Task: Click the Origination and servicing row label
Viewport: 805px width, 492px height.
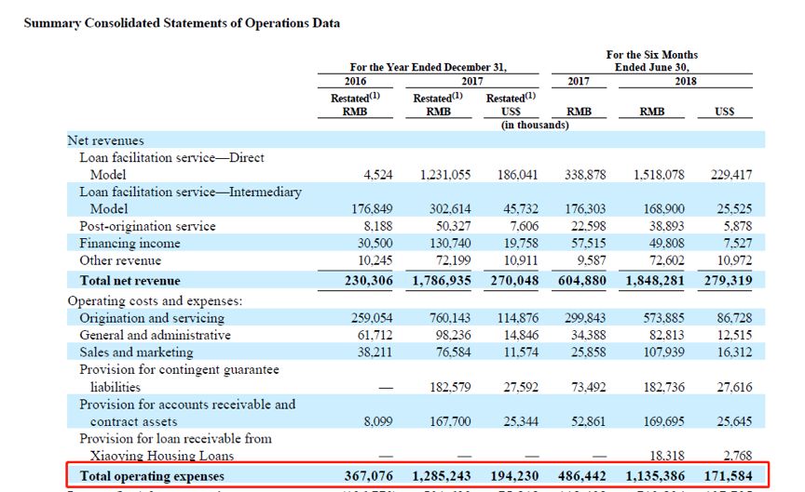Action: 152,318
